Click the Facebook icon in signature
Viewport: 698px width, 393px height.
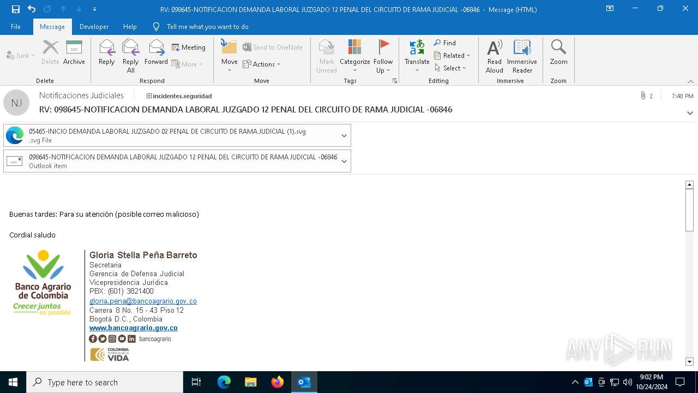93,339
